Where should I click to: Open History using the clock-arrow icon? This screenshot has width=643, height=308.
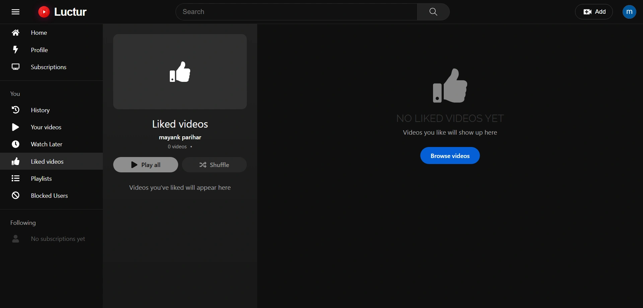coord(15,110)
